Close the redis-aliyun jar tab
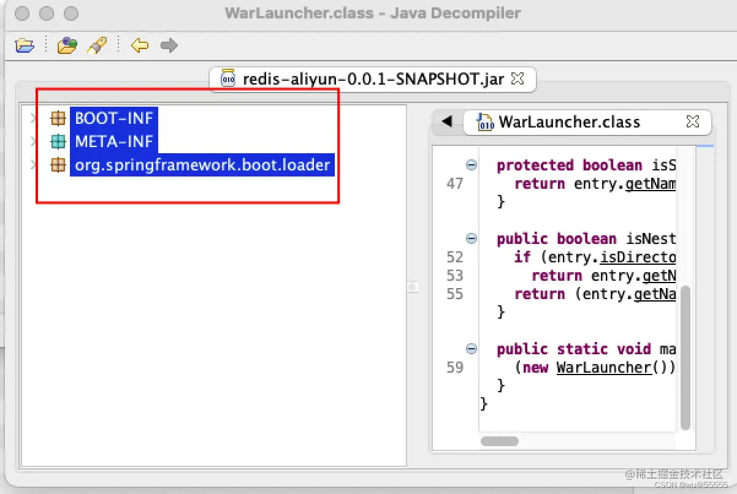The width and height of the screenshot is (737, 494). [517, 79]
